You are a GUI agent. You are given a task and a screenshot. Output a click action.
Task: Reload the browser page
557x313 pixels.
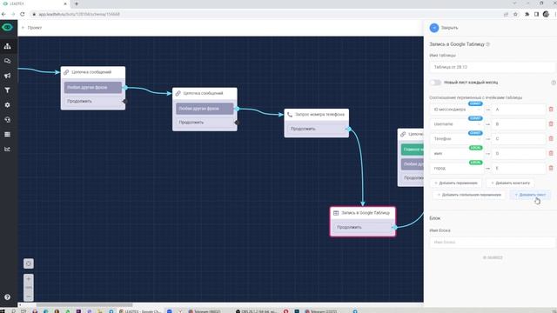[23, 14]
